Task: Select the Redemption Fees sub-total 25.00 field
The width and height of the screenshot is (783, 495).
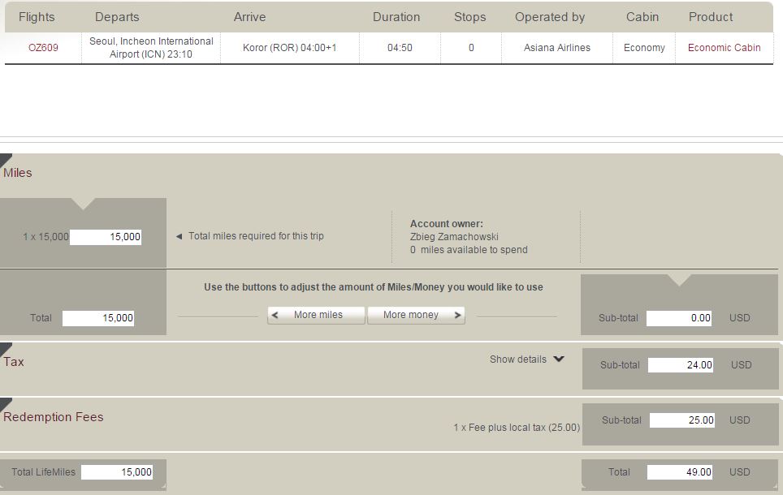Action: (682, 420)
